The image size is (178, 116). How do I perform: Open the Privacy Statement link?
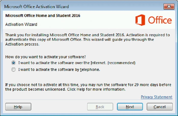tap(157, 97)
